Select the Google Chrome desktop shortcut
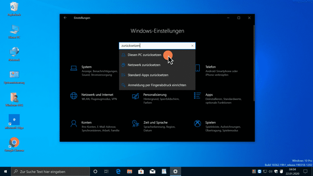 (x=14, y=145)
